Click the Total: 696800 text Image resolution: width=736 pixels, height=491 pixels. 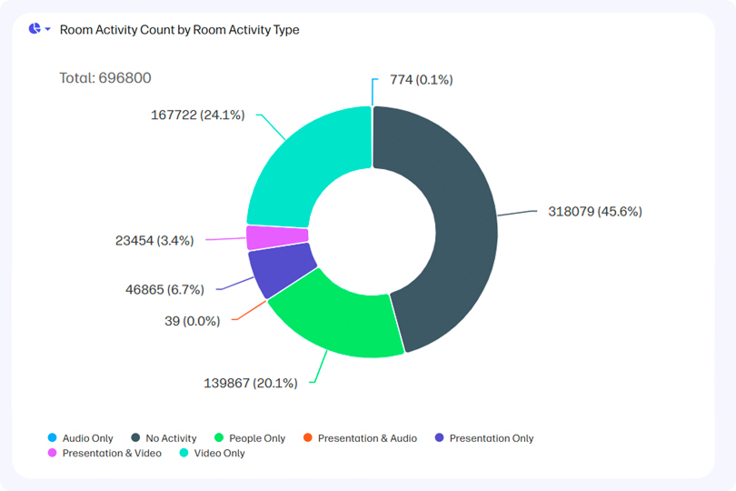click(x=104, y=78)
